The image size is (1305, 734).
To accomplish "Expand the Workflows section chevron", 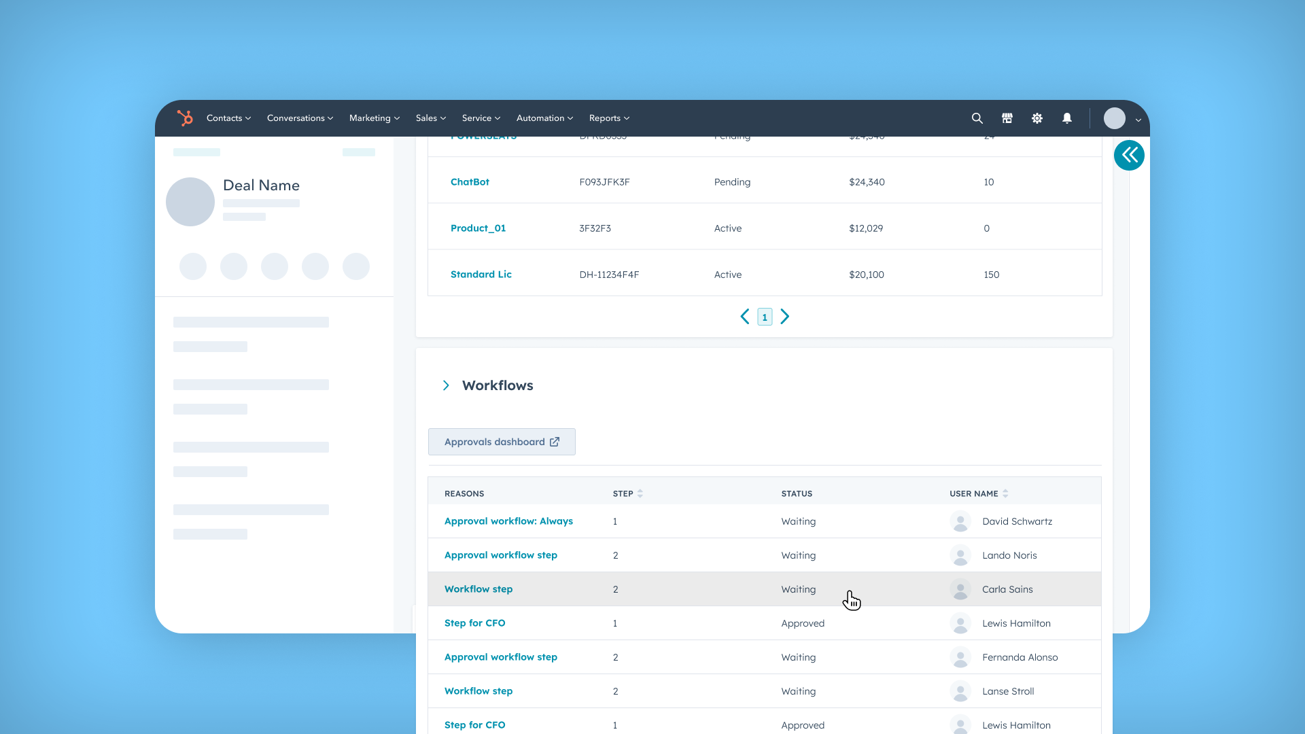I will tap(446, 386).
